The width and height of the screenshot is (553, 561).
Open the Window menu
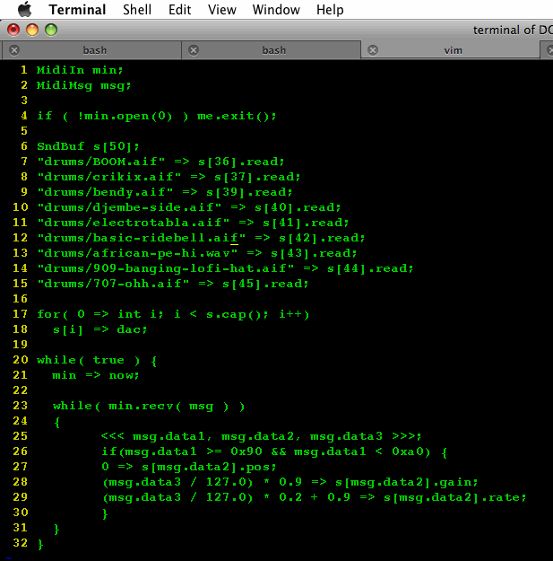click(276, 10)
